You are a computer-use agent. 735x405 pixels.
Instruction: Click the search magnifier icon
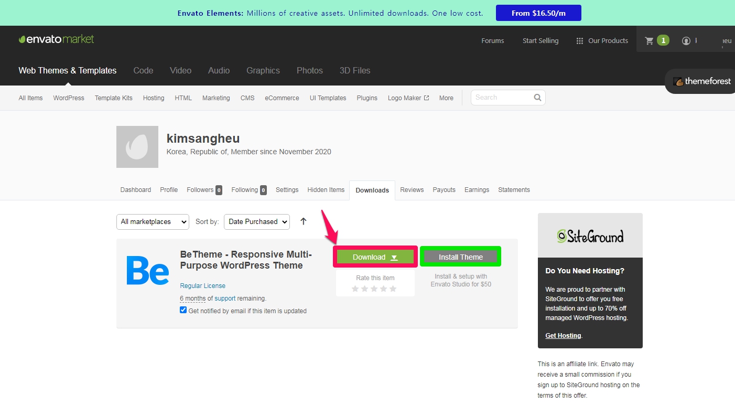pos(537,98)
